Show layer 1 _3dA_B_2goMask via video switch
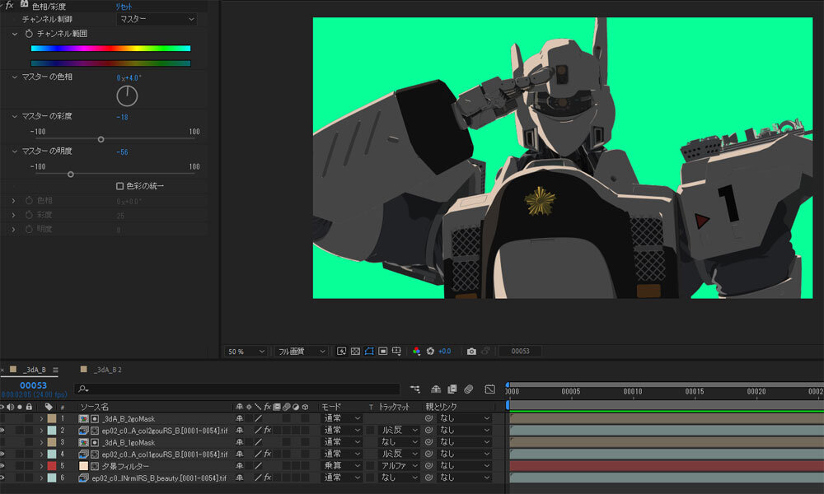 pos(2,418)
